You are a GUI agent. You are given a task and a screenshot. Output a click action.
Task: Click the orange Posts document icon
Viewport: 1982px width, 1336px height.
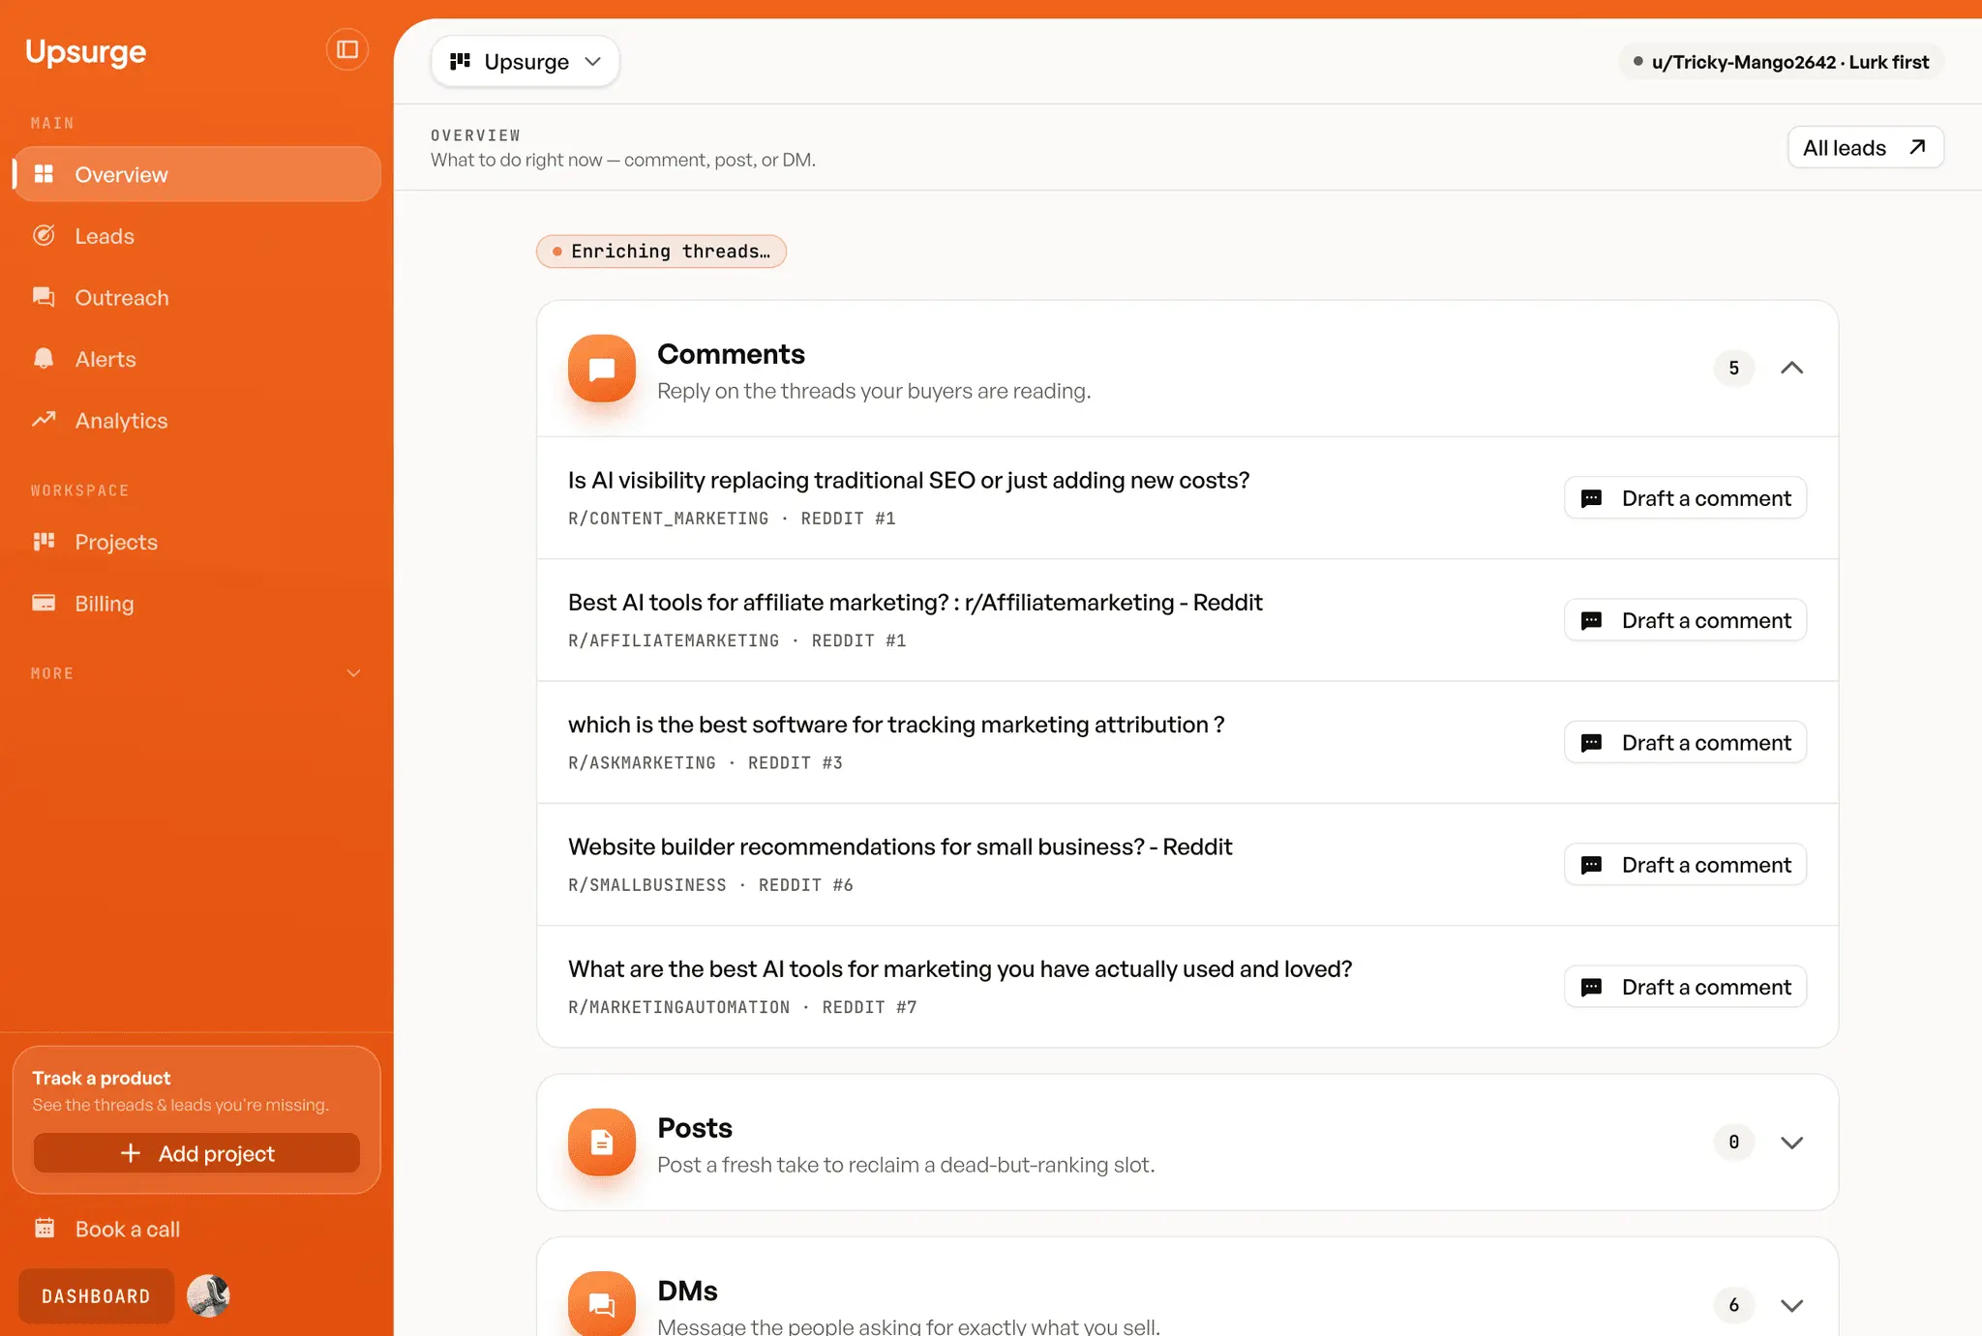coord(602,1143)
